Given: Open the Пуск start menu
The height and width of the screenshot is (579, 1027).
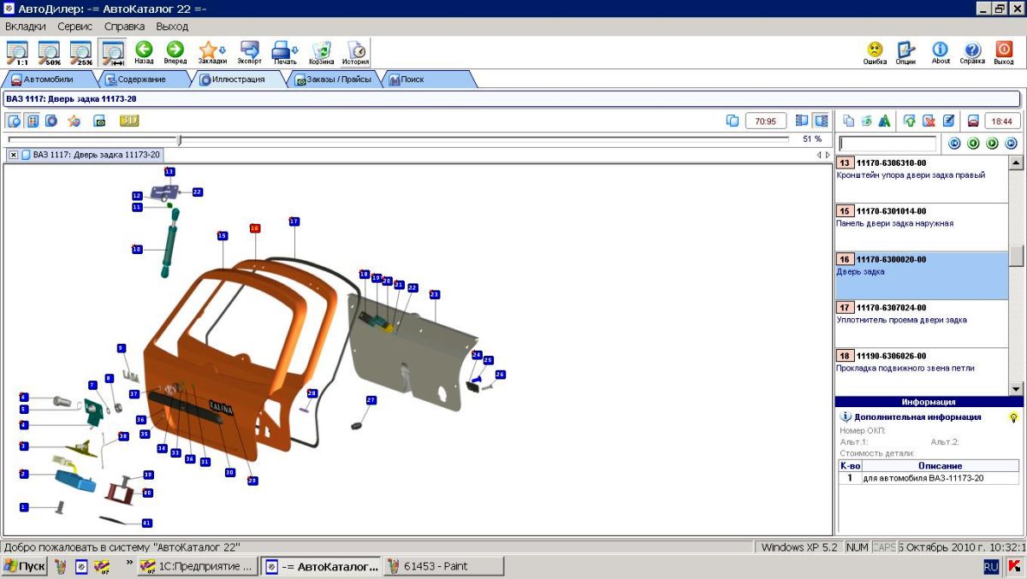Looking at the screenshot, I should pyautogui.click(x=24, y=566).
